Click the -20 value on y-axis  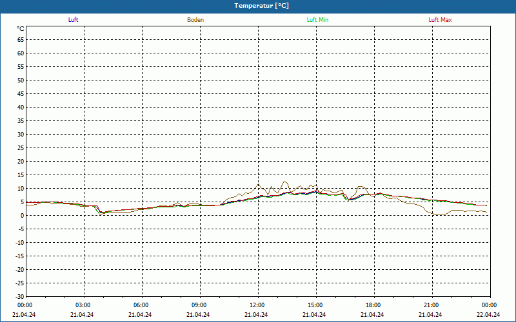click(x=20, y=270)
